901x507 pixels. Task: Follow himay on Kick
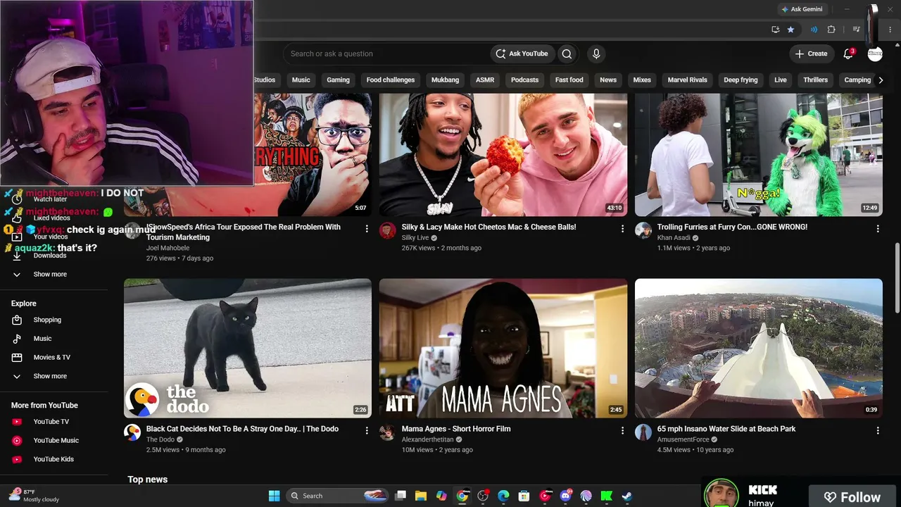point(852,497)
